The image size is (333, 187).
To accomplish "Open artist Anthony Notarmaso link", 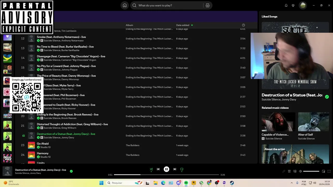I will [x=72, y=41].
